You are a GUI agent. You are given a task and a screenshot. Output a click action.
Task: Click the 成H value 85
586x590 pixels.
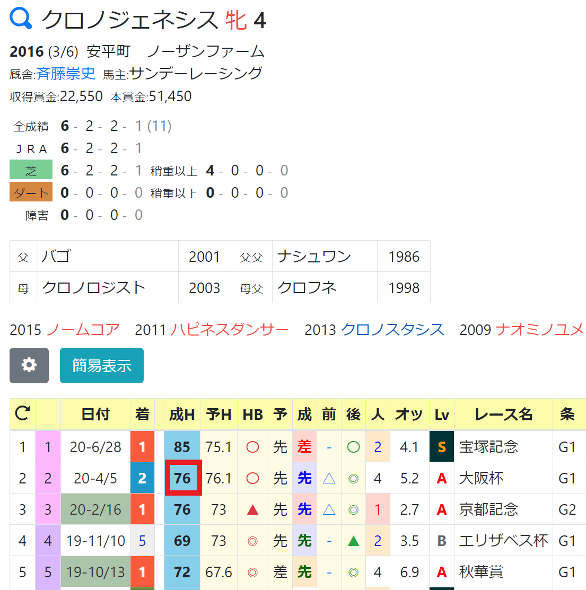pos(182,447)
